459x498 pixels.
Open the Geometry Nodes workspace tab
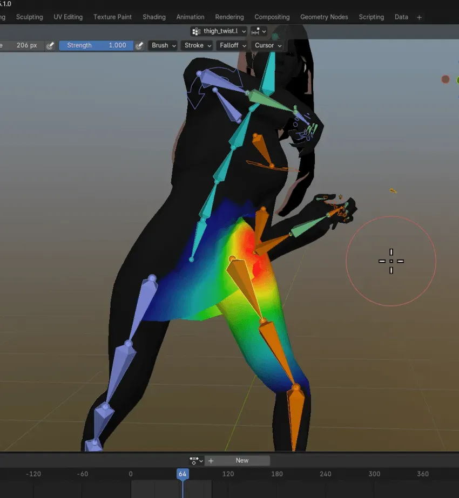click(x=324, y=17)
